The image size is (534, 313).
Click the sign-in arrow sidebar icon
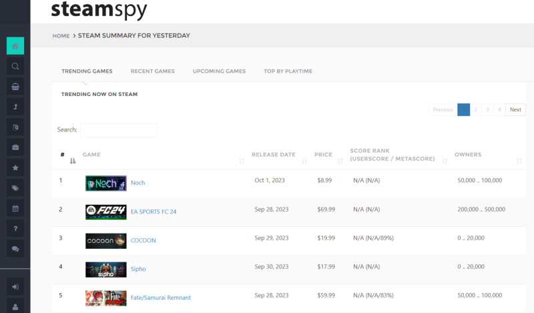(x=15, y=286)
